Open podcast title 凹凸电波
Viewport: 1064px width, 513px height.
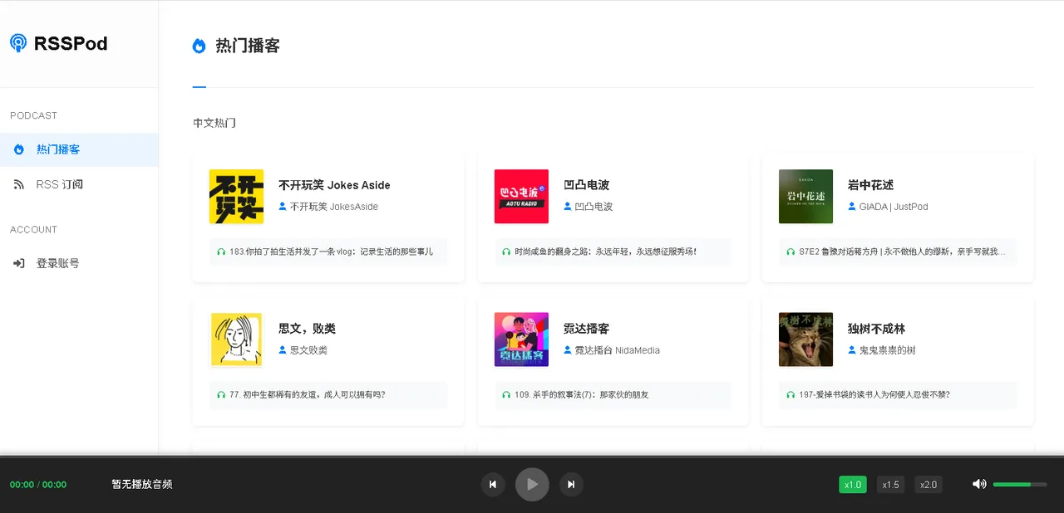pyautogui.click(x=586, y=185)
